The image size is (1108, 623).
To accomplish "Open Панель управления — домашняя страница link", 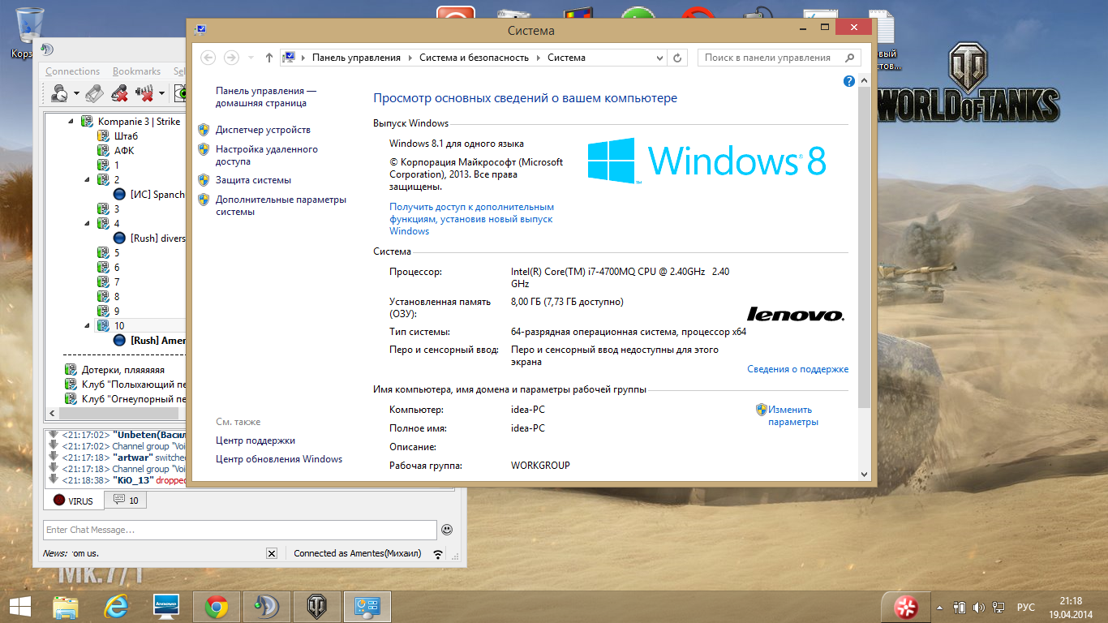I will click(x=266, y=97).
